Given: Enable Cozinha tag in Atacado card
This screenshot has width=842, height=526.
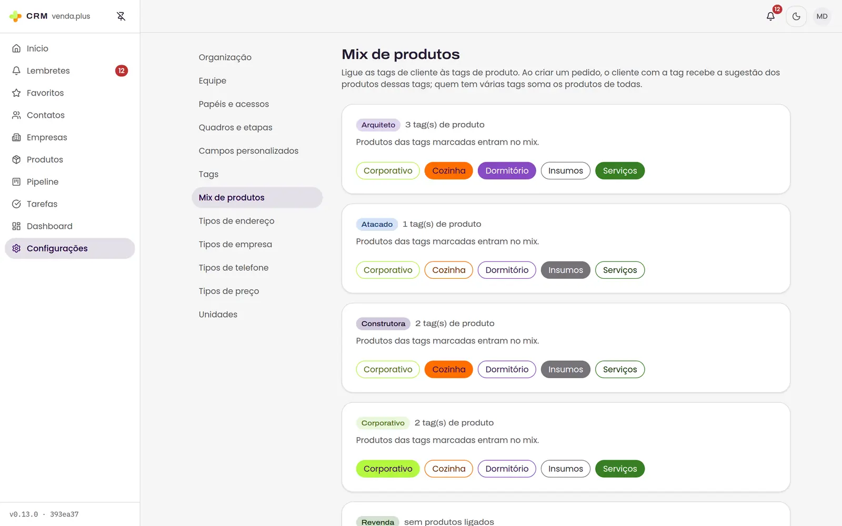Looking at the screenshot, I should click(x=449, y=270).
